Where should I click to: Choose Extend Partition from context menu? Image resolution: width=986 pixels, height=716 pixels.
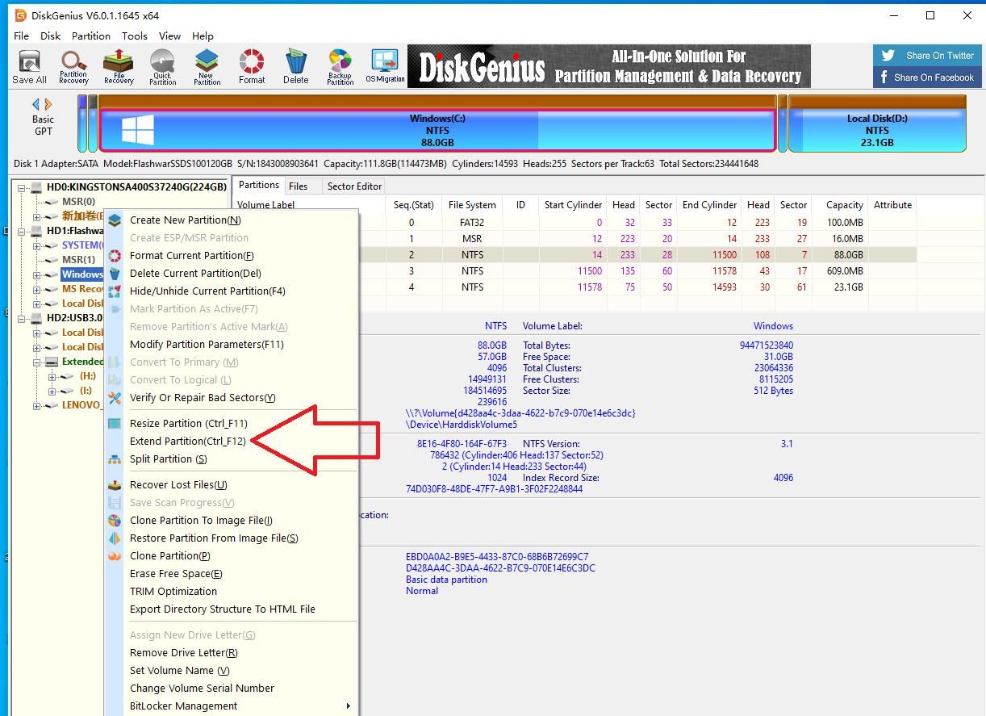pos(187,442)
